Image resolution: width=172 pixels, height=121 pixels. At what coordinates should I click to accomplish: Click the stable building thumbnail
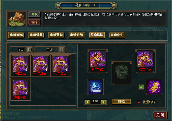(17, 19)
